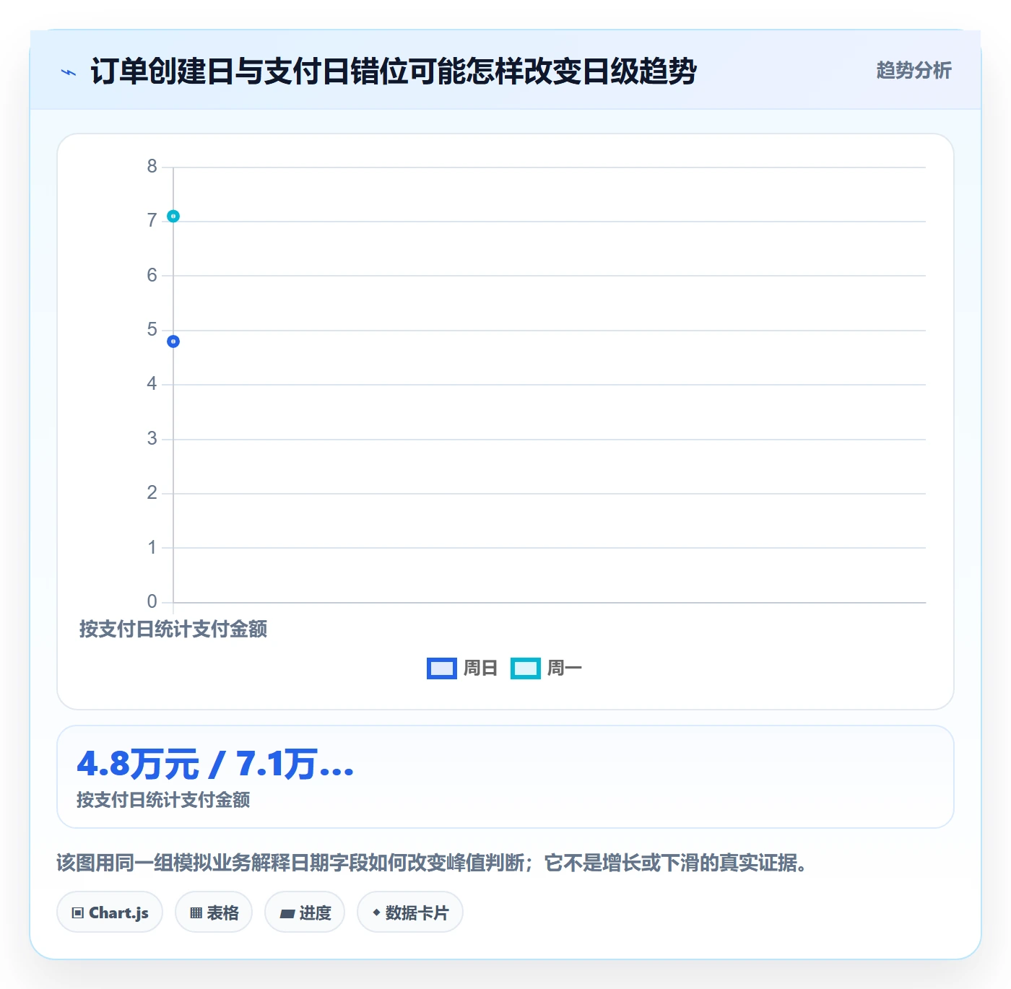Click the cyan 周一 legend color box
The image size is (1011, 989).
tap(526, 668)
